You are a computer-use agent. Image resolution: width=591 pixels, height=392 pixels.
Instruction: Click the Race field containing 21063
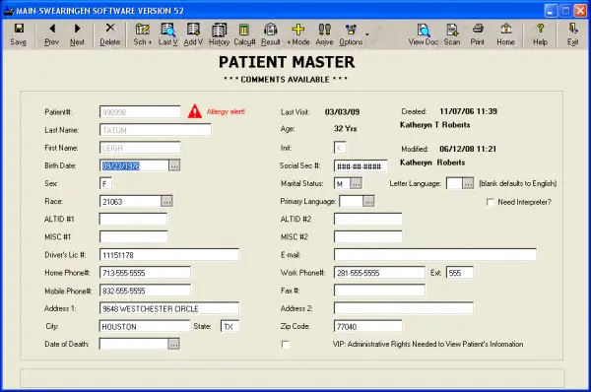pos(130,201)
